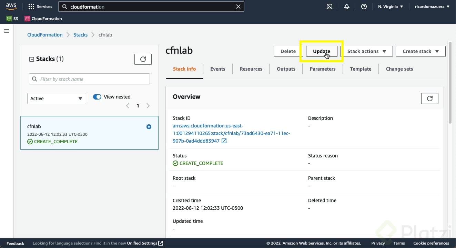Image resolution: width=456 pixels, height=248 pixels.
Task: Switch to the Template tab
Action: [x=361, y=69]
